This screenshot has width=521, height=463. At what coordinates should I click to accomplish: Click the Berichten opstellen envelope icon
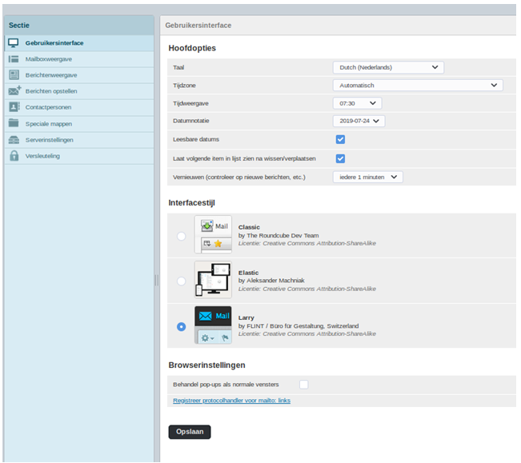pos(14,91)
